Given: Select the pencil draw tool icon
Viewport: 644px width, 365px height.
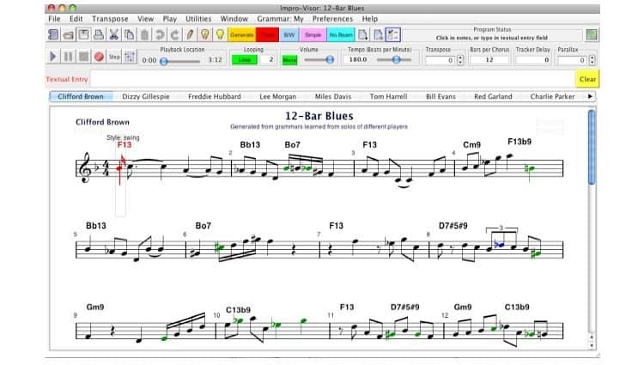Looking at the screenshot, I should (190, 34).
